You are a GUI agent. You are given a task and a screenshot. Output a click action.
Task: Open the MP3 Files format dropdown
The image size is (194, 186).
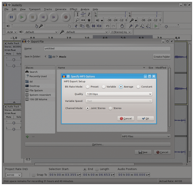tap(146, 137)
